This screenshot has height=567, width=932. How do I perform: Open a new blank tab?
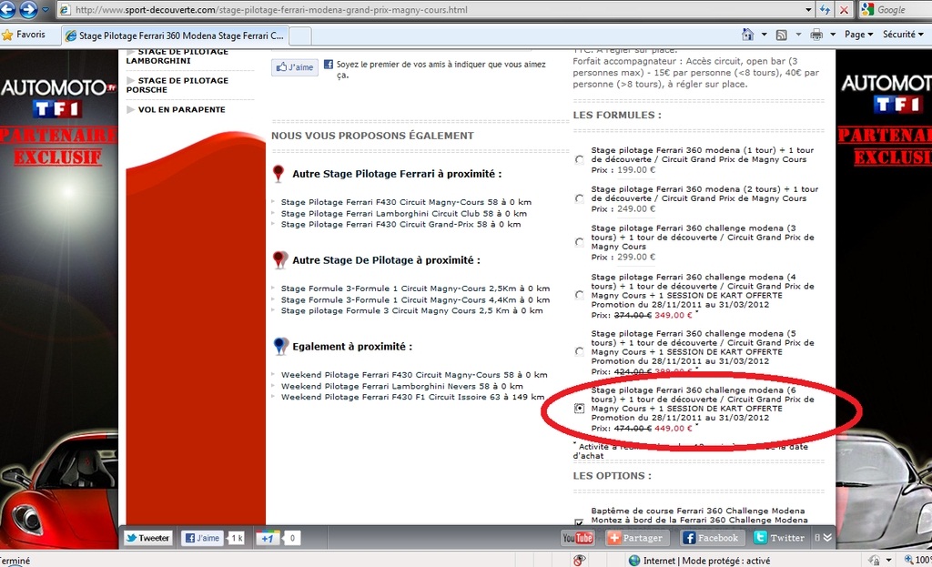(300, 35)
